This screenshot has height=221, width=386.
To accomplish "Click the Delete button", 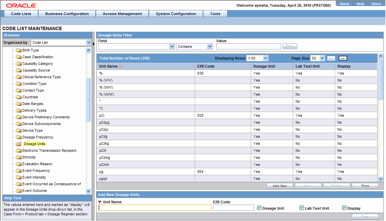I will (336, 186).
